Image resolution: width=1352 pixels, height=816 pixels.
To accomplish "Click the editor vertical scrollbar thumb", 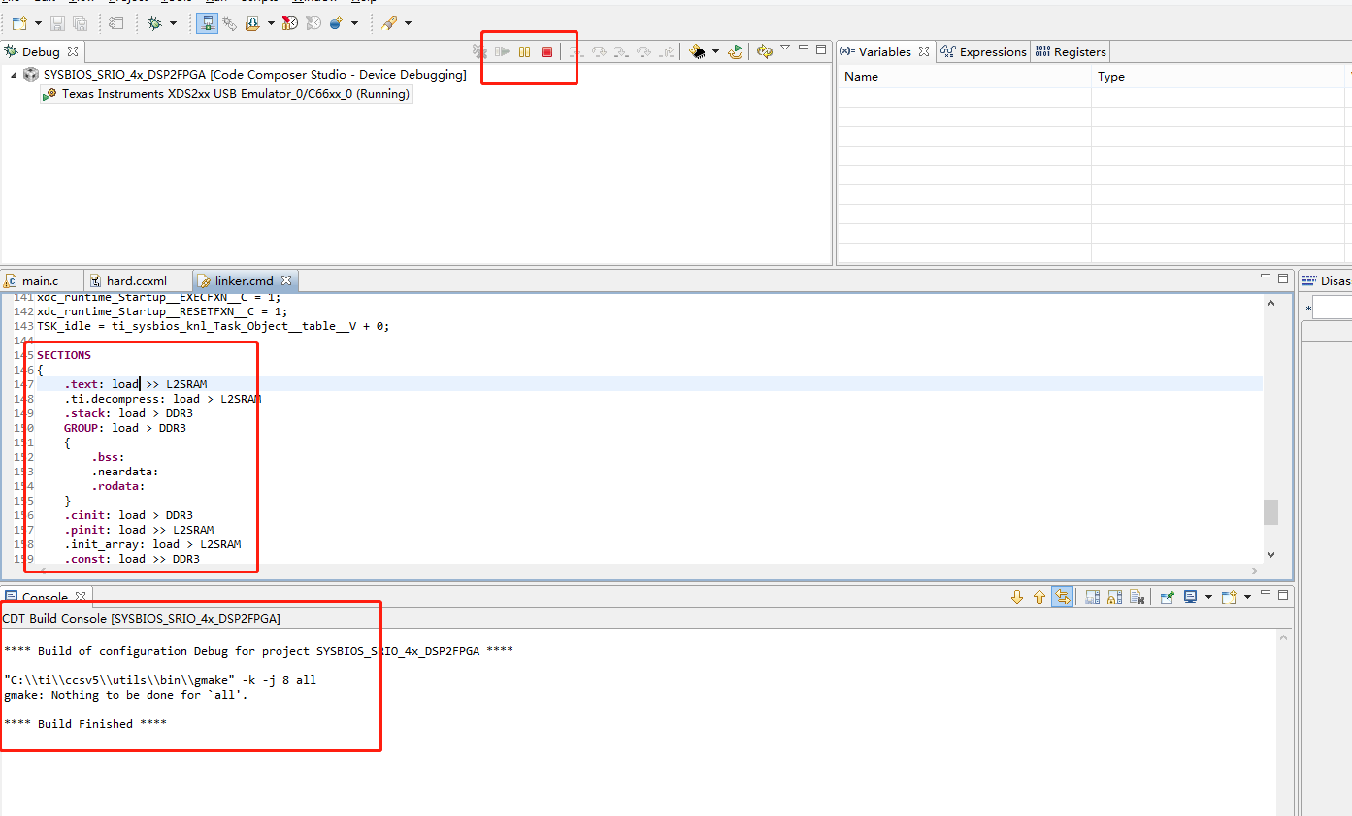I will (x=1271, y=511).
